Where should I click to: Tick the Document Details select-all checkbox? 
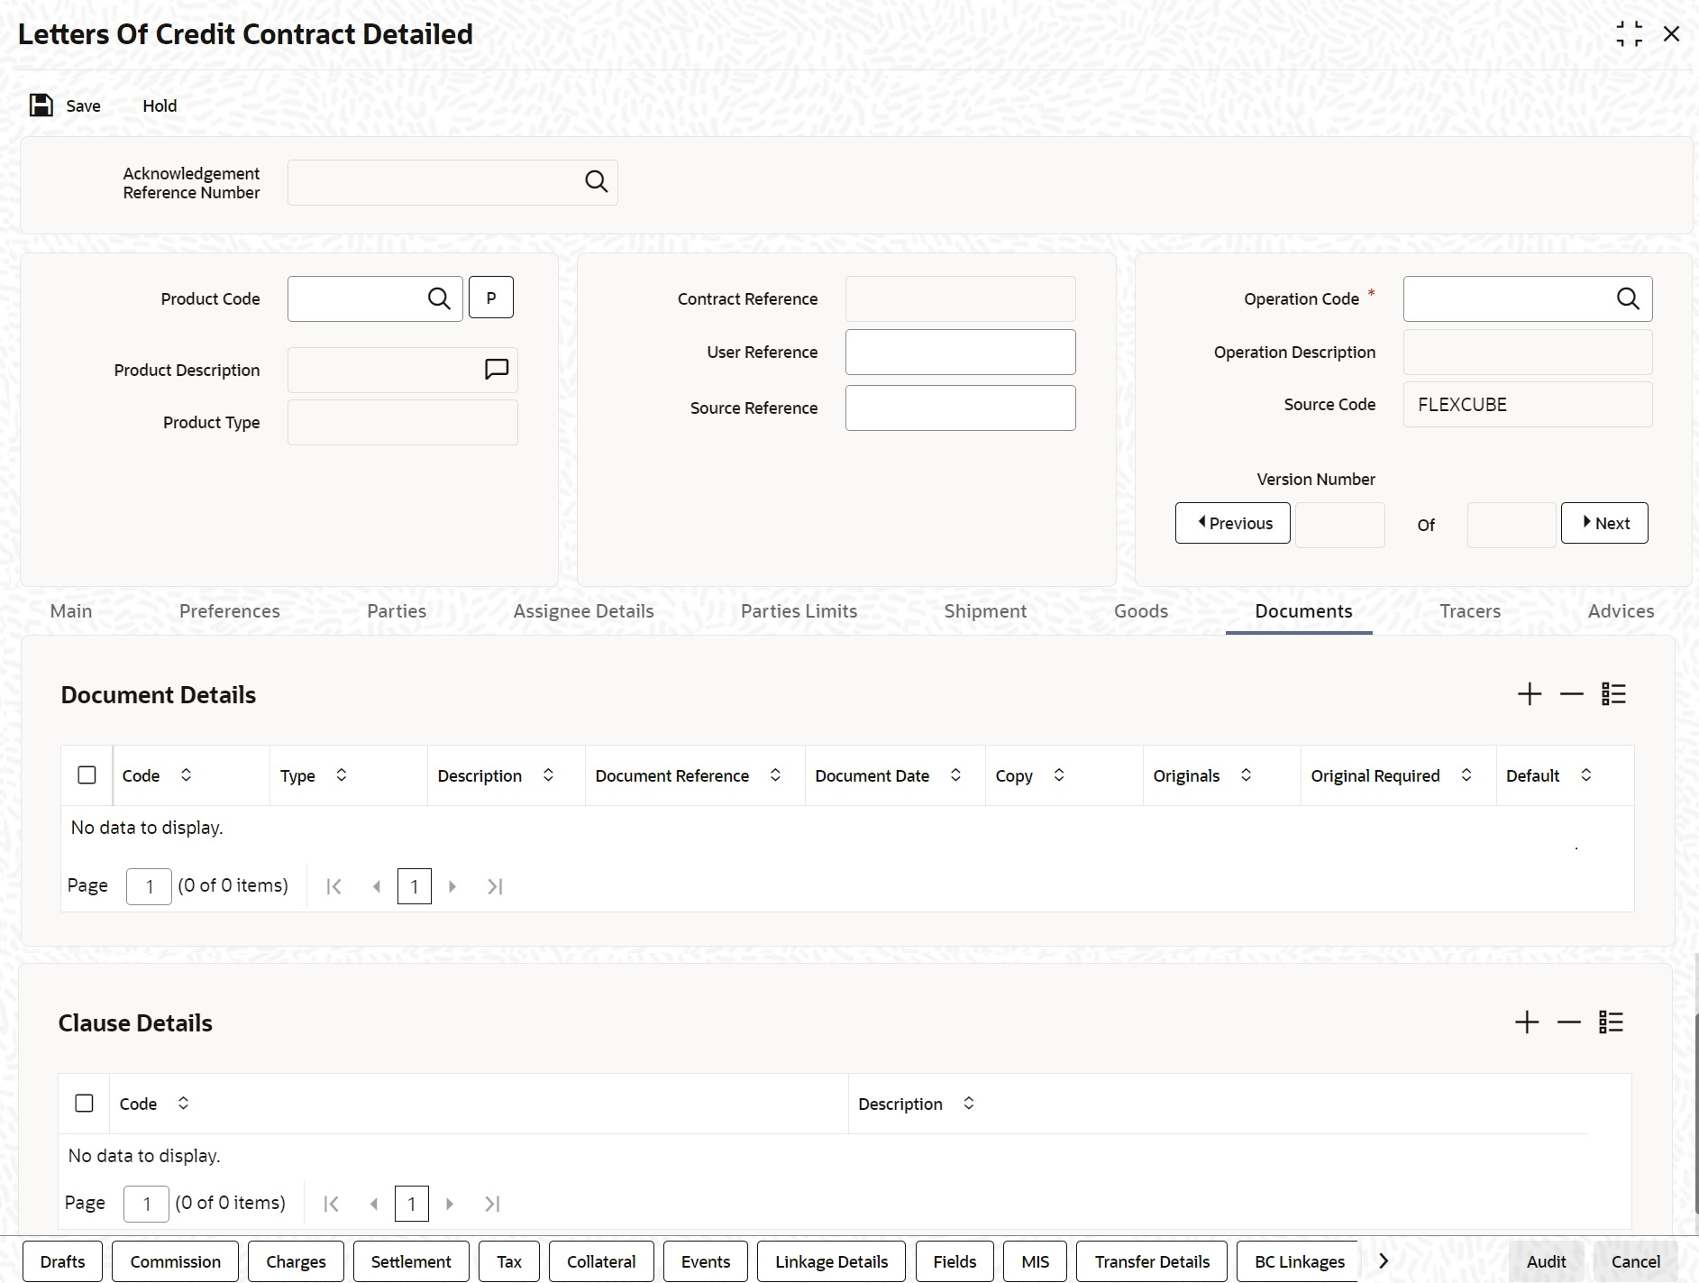pyautogui.click(x=87, y=775)
